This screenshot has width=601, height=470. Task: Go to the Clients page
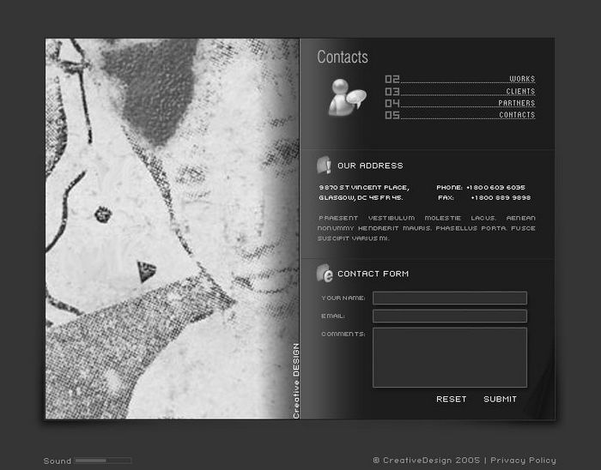point(520,91)
